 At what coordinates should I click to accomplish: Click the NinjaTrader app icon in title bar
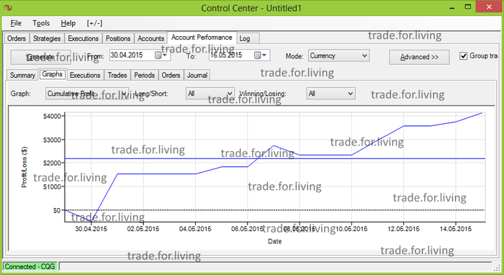click(7, 7)
